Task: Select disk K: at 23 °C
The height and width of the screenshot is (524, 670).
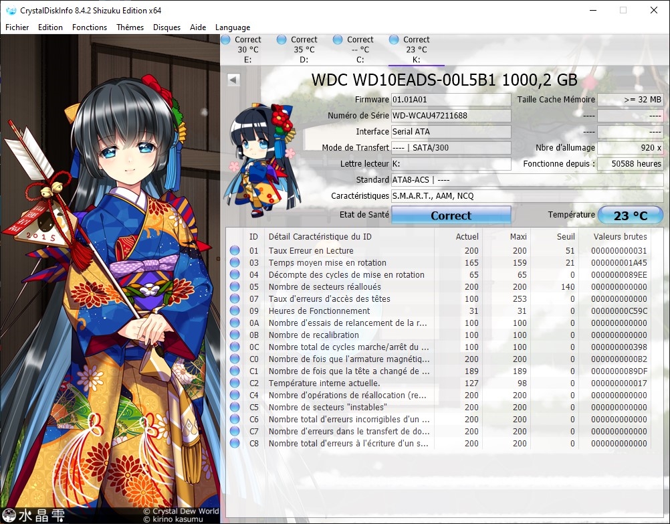Action: pos(416,50)
